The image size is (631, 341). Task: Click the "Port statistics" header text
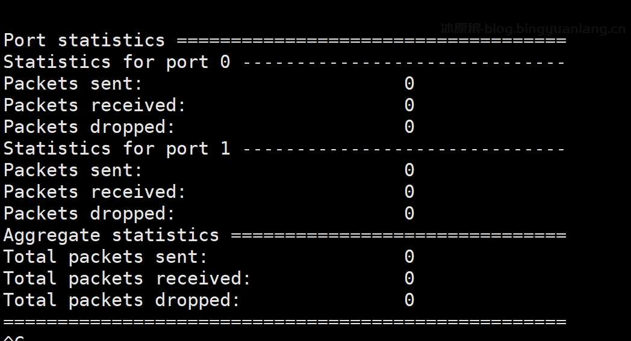84,40
